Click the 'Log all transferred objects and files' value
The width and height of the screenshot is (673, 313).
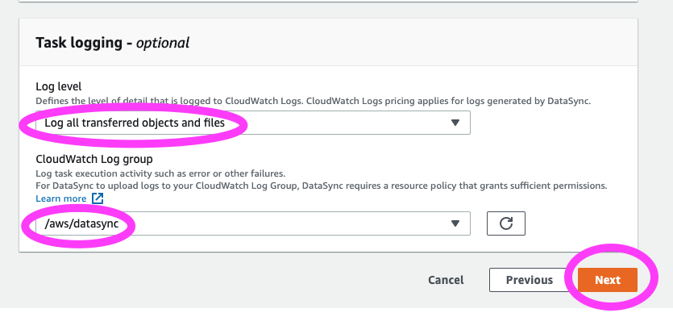[x=135, y=123]
